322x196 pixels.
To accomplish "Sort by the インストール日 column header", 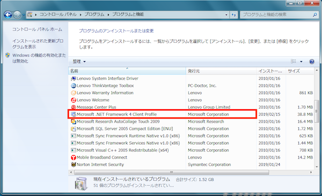I will pos(271,71).
